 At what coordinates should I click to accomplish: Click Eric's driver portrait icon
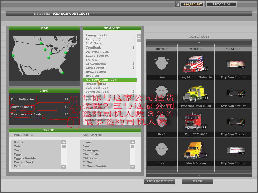(162, 149)
